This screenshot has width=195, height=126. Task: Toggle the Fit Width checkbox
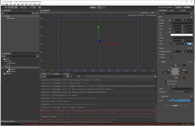tap(171, 57)
